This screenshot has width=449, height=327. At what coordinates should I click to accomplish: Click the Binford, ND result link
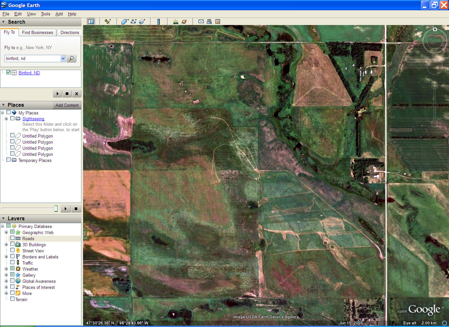pyautogui.click(x=29, y=73)
